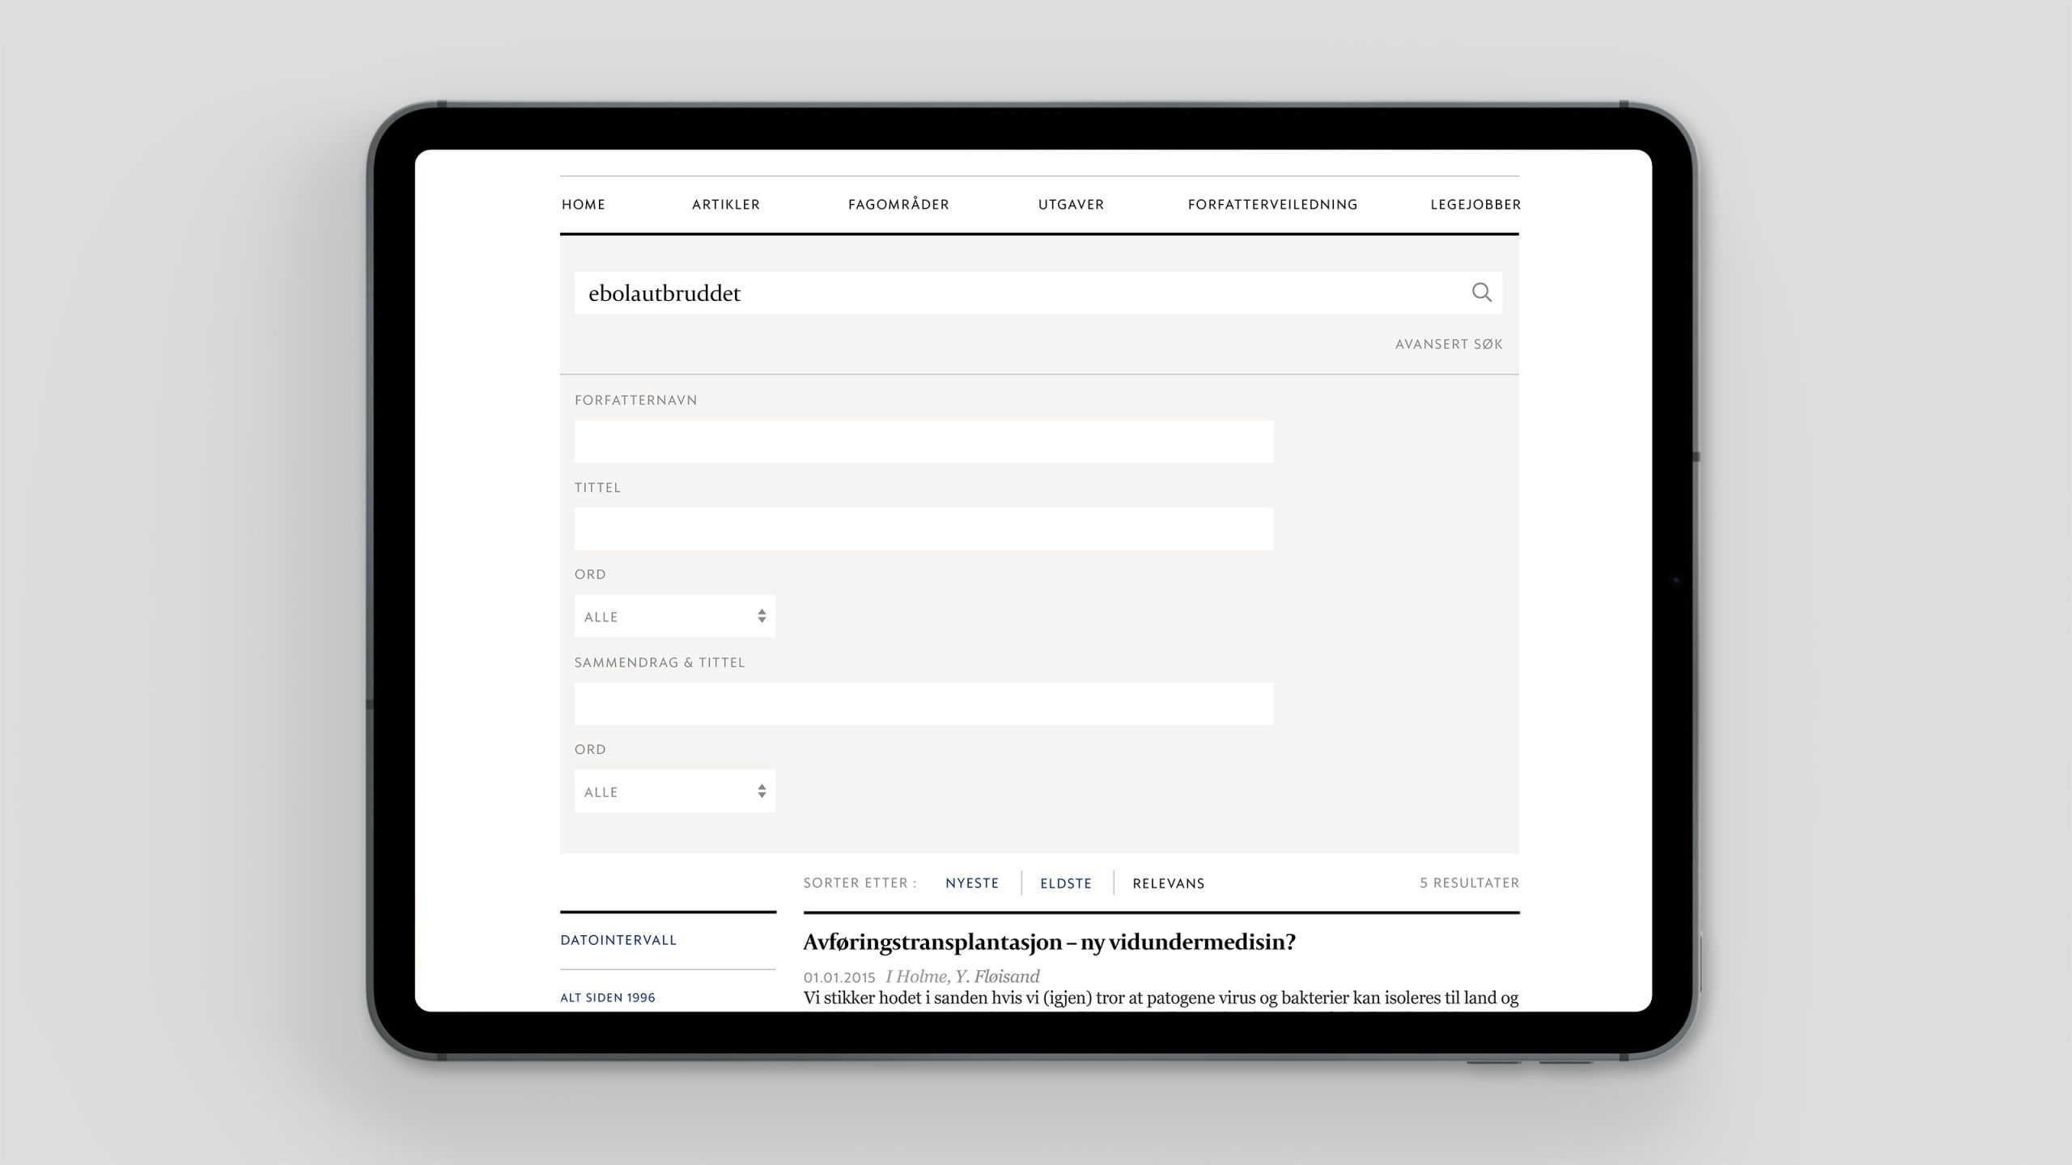This screenshot has height=1165, width=2072.
Task: Focus the FORFATTERNAVN input field
Action: point(923,442)
